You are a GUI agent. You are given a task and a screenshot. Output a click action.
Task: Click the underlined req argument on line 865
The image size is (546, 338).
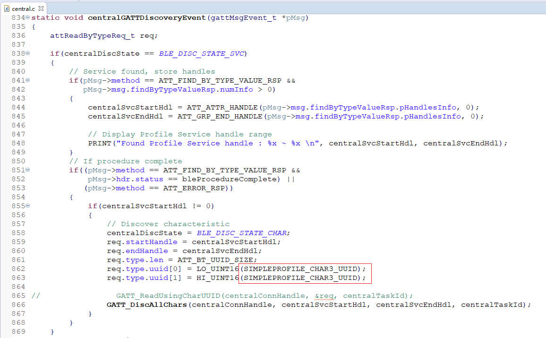(x=326, y=296)
